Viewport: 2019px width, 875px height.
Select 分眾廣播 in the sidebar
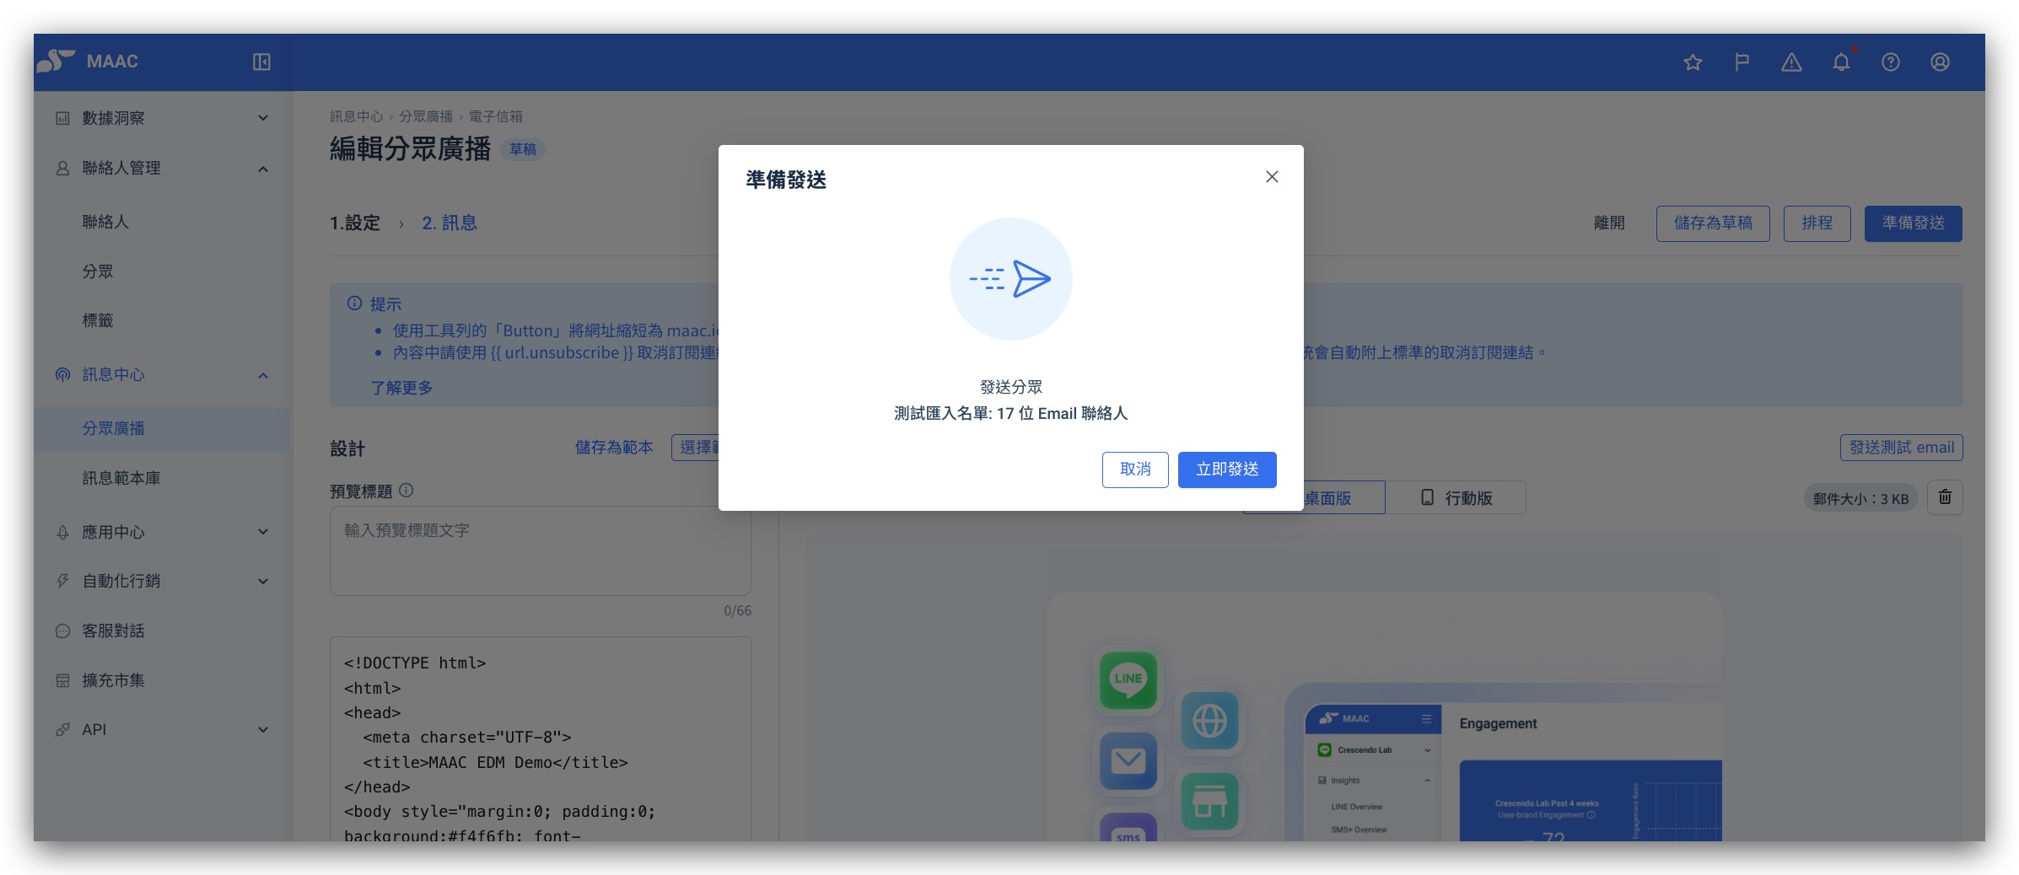coord(161,428)
